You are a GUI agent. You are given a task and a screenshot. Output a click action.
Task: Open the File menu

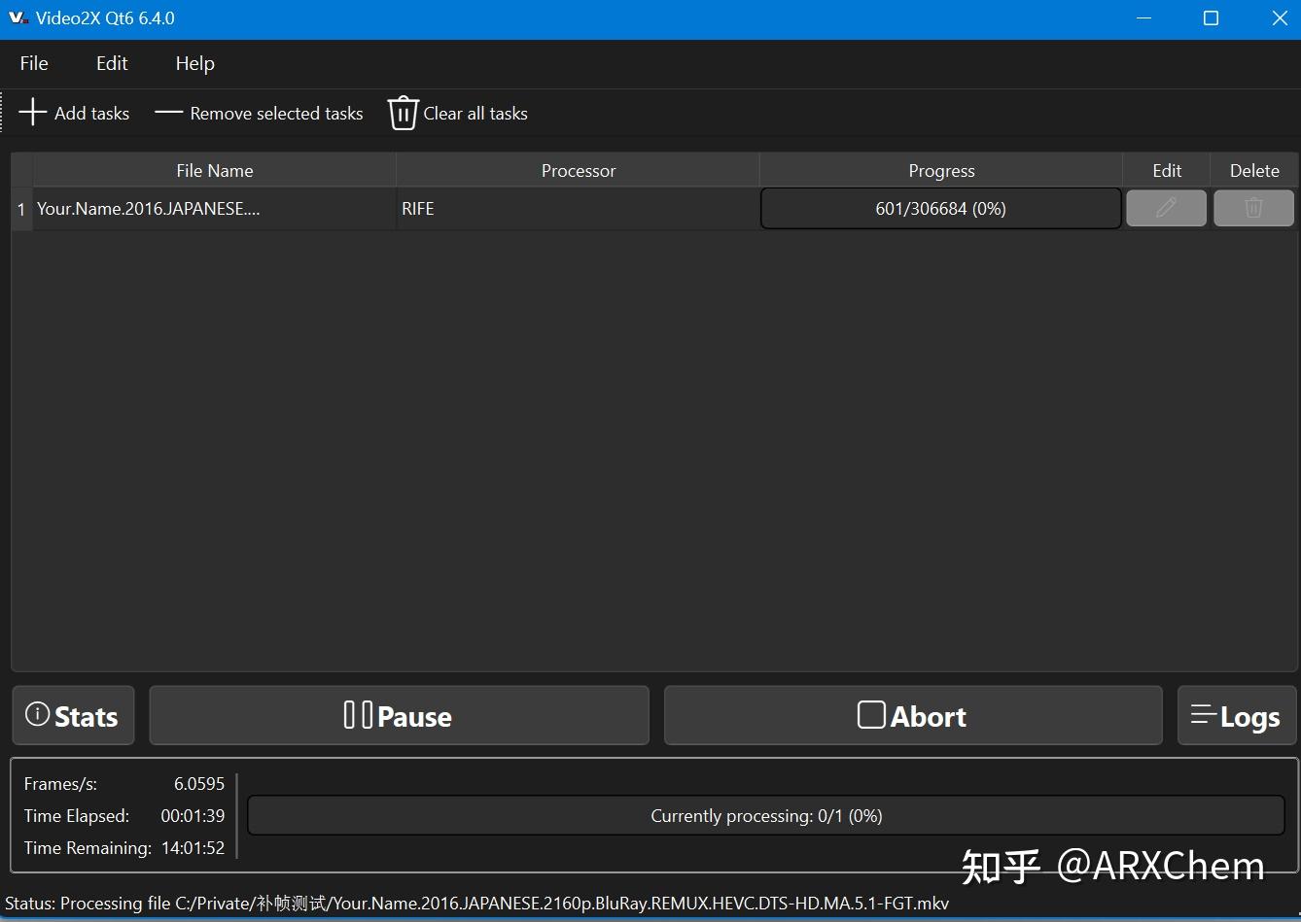[x=33, y=62]
